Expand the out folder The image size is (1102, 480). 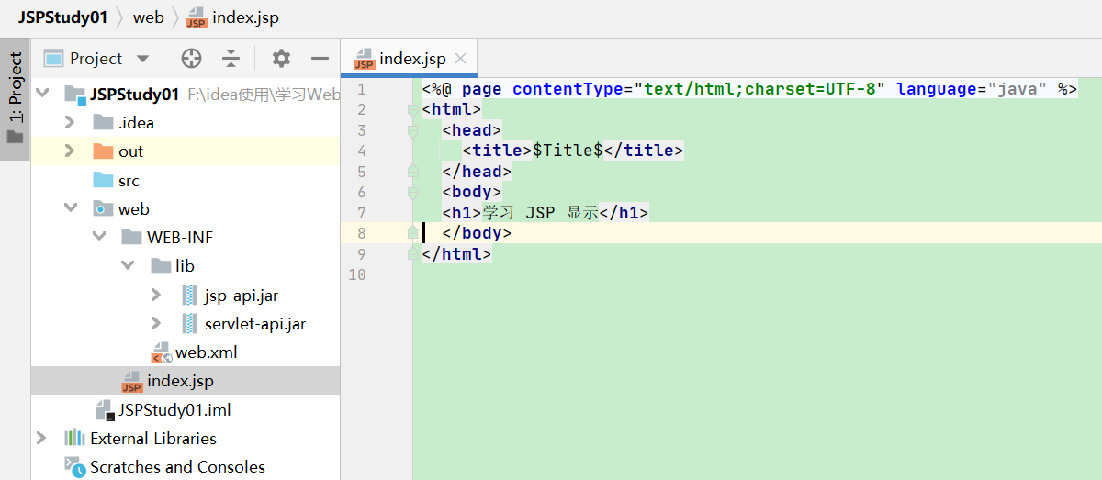(x=70, y=151)
